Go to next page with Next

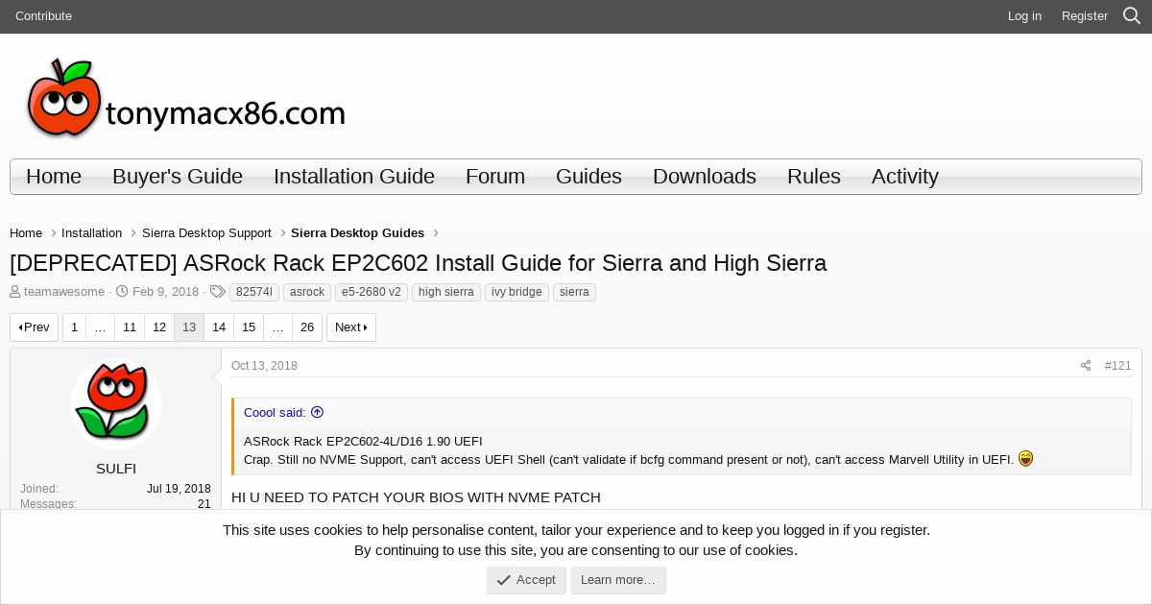coord(351,327)
